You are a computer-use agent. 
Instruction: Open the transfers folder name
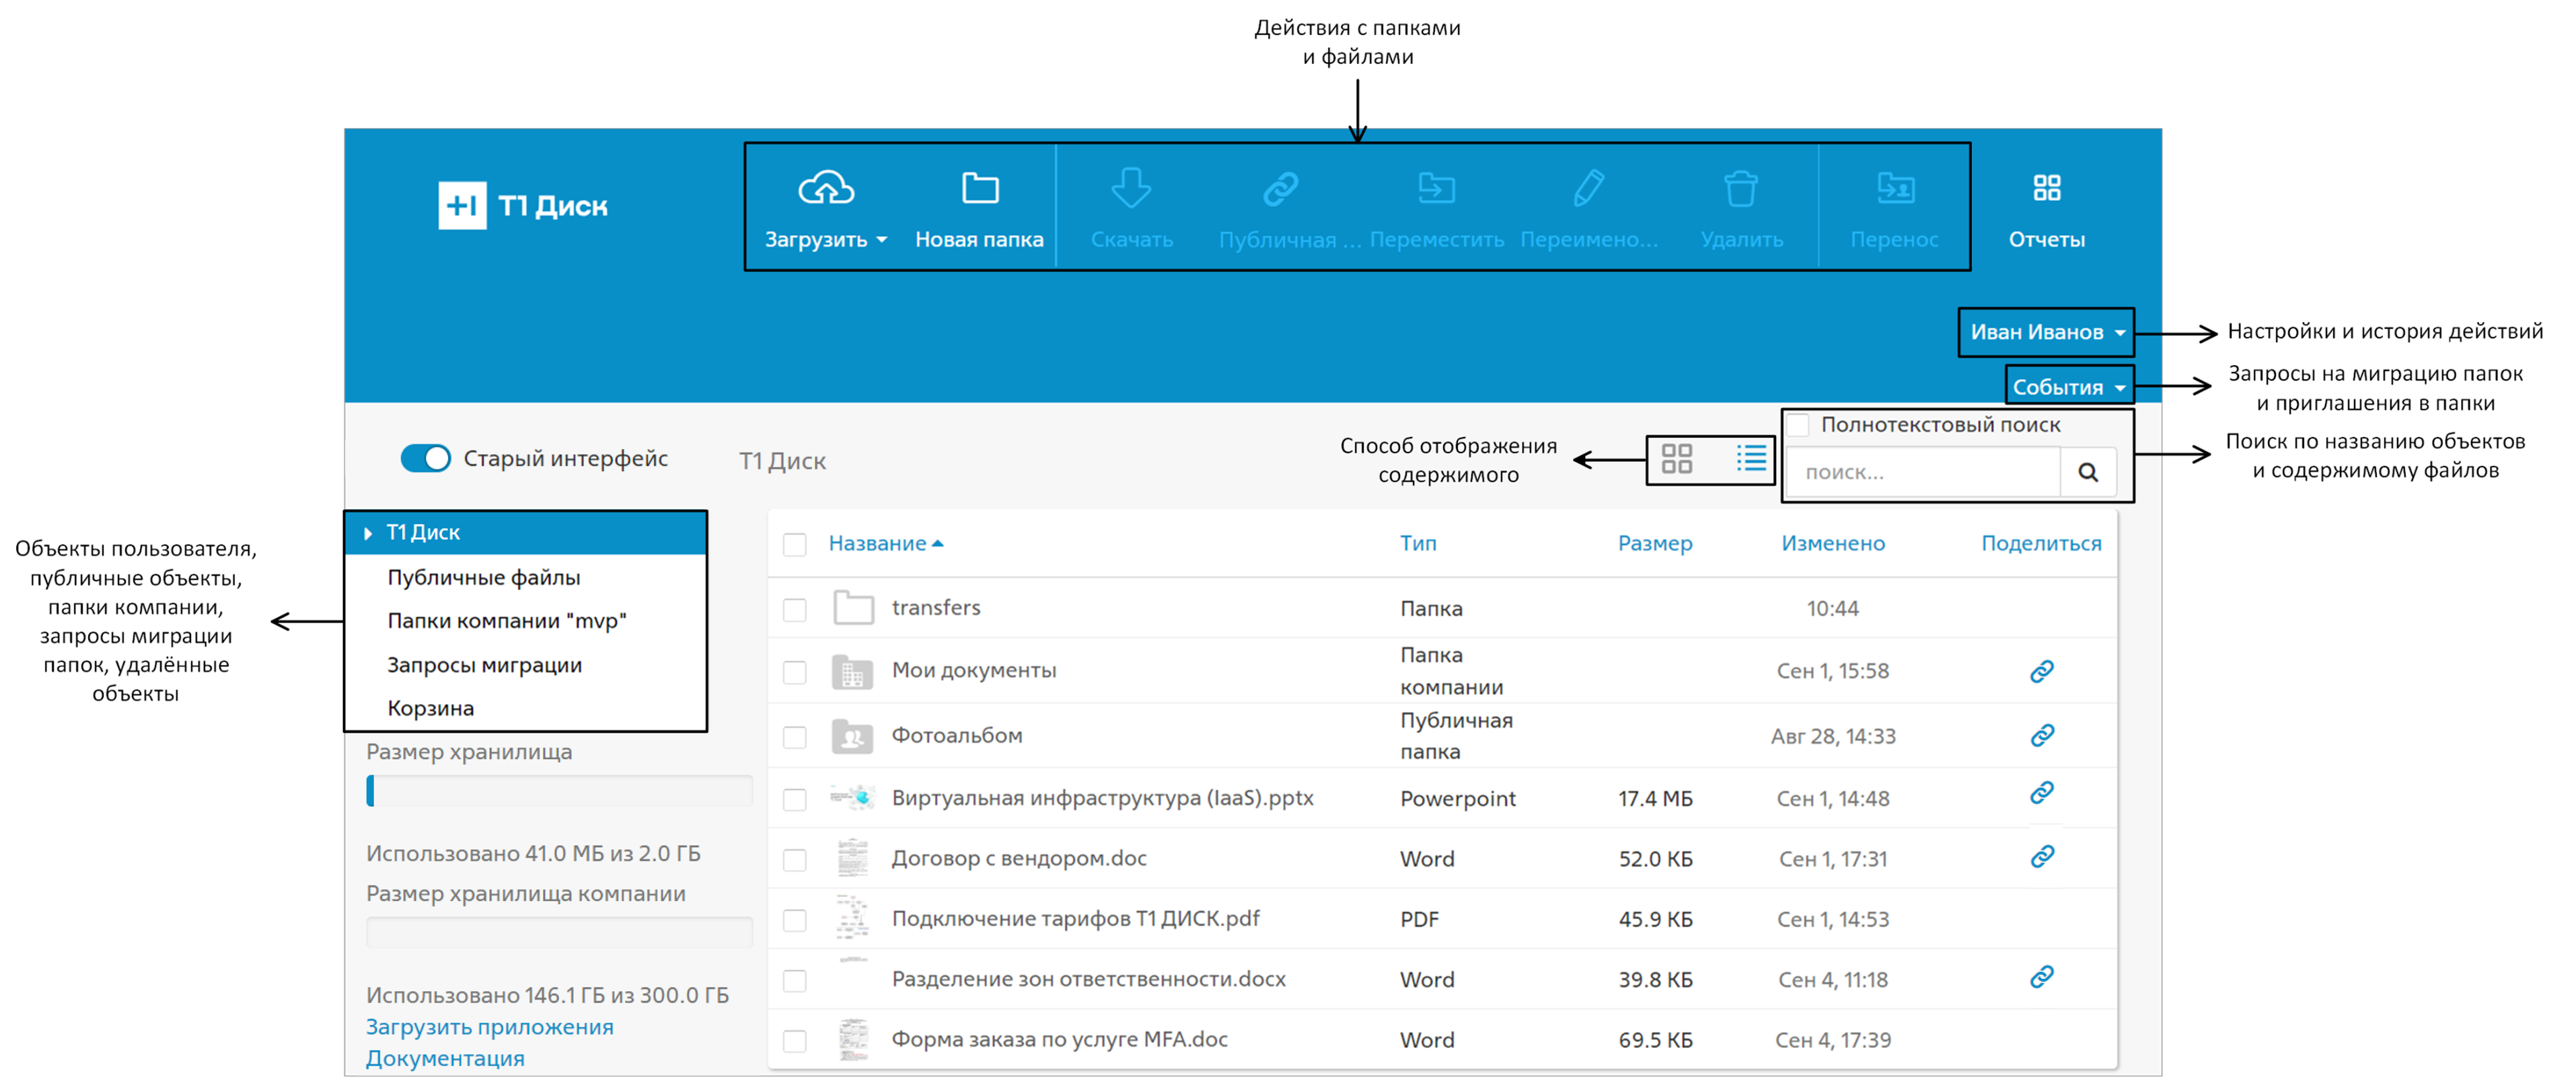[x=936, y=608]
